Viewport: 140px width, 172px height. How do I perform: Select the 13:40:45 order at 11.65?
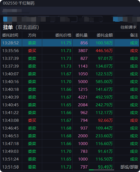[70, 105]
